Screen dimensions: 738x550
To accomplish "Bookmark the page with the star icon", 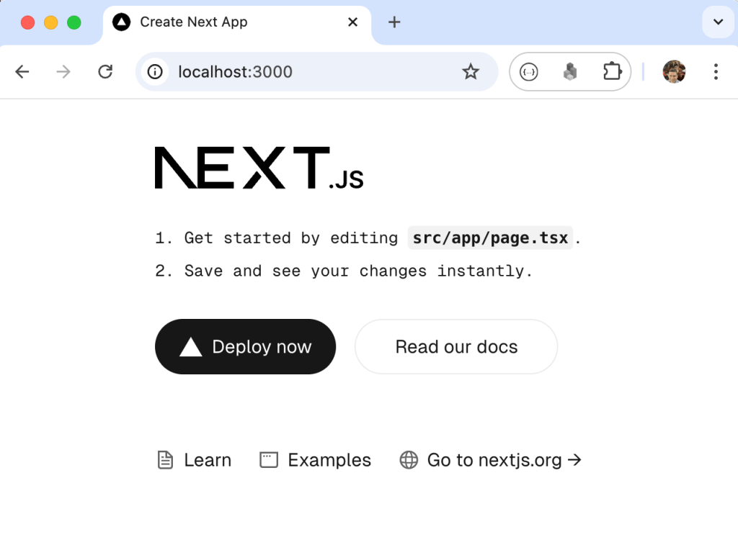I will (471, 72).
